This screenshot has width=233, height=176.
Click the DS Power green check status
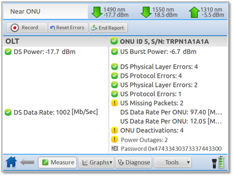coord(8,52)
